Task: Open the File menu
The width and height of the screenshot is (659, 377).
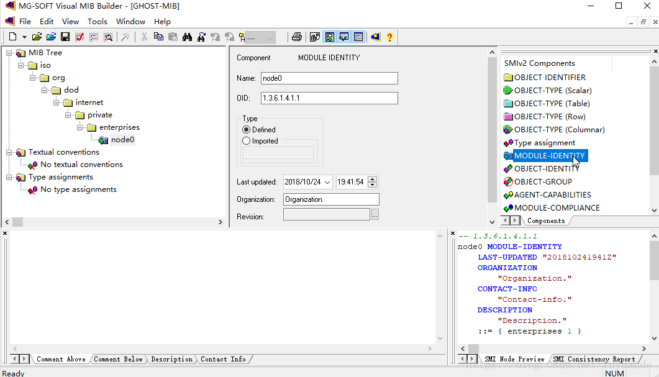Action: [25, 22]
